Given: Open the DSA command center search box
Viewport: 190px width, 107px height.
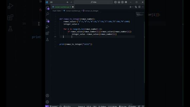Looking at the screenshot, I should pos(94,2).
